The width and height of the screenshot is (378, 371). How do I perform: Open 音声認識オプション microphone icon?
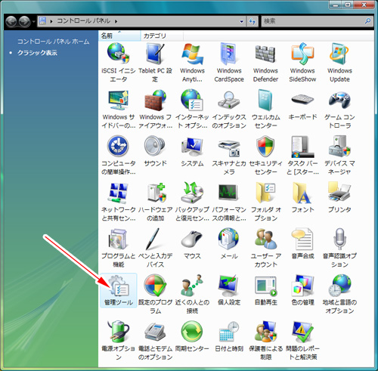point(339,239)
